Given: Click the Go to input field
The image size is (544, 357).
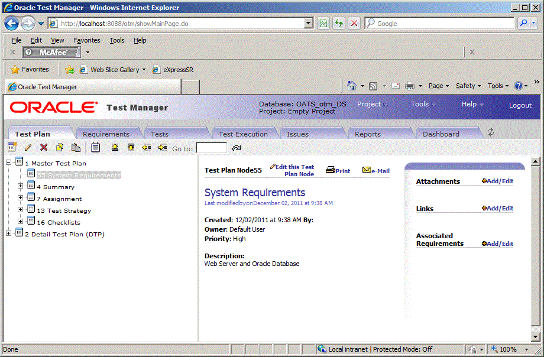Looking at the screenshot, I should click(211, 148).
